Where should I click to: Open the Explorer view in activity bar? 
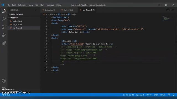tap(4, 11)
